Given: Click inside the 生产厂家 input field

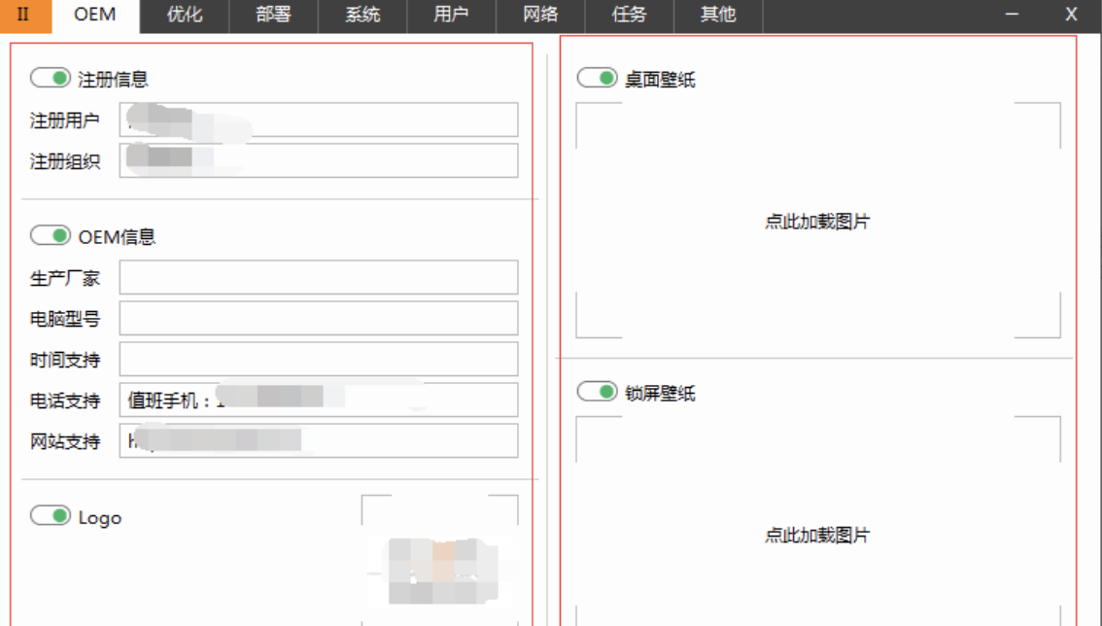Looking at the screenshot, I should click(x=318, y=277).
